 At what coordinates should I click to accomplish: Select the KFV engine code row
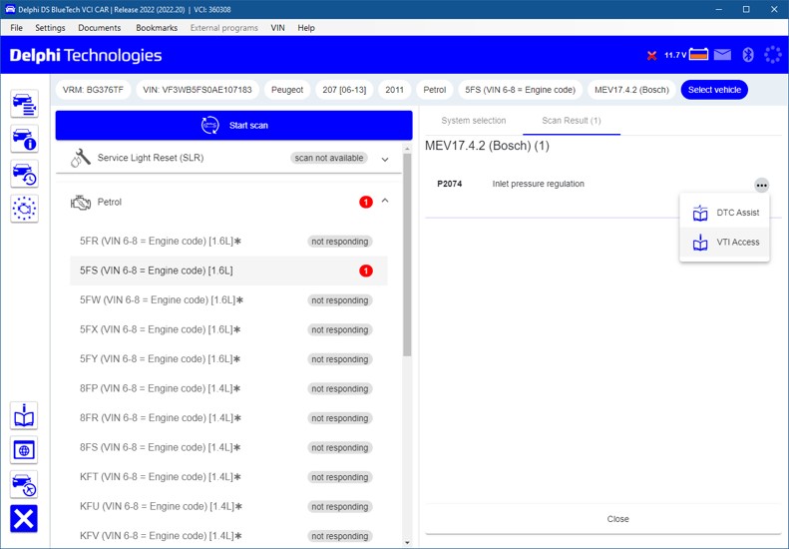pyautogui.click(x=229, y=536)
